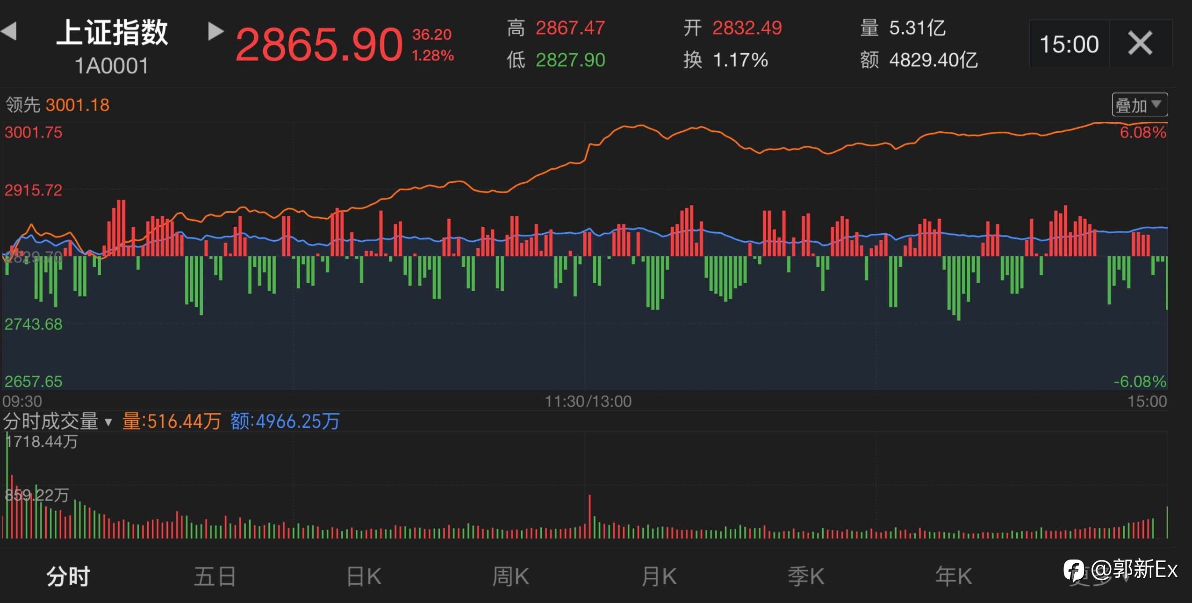The height and width of the screenshot is (603, 1192).
Task: Switch to the 季K tab
Action: tap(806, 576)
